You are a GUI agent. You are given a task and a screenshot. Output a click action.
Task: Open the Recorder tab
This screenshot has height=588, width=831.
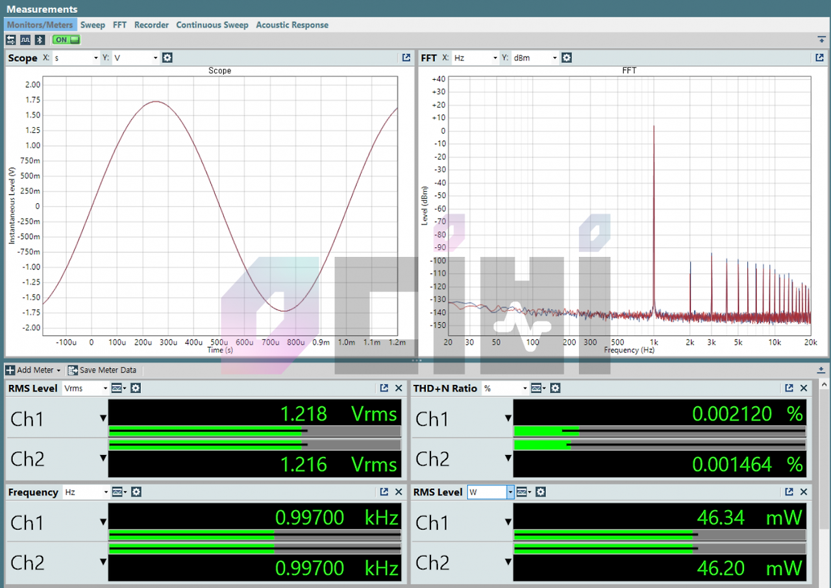151,25
